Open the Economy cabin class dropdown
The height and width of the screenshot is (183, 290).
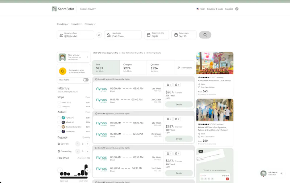point(90,24)
